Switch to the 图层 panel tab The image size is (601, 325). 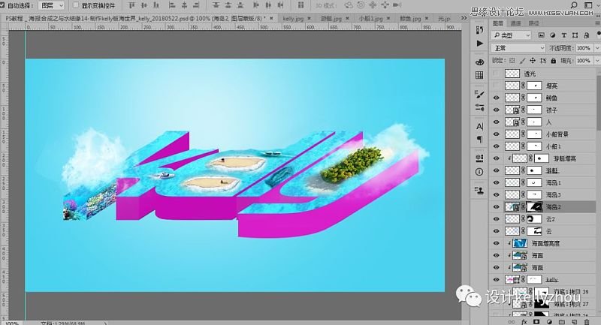click(497, 23)
